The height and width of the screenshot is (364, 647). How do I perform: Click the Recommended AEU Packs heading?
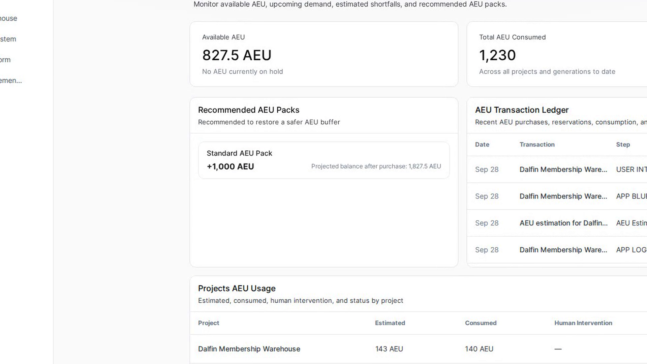(249, 110)
